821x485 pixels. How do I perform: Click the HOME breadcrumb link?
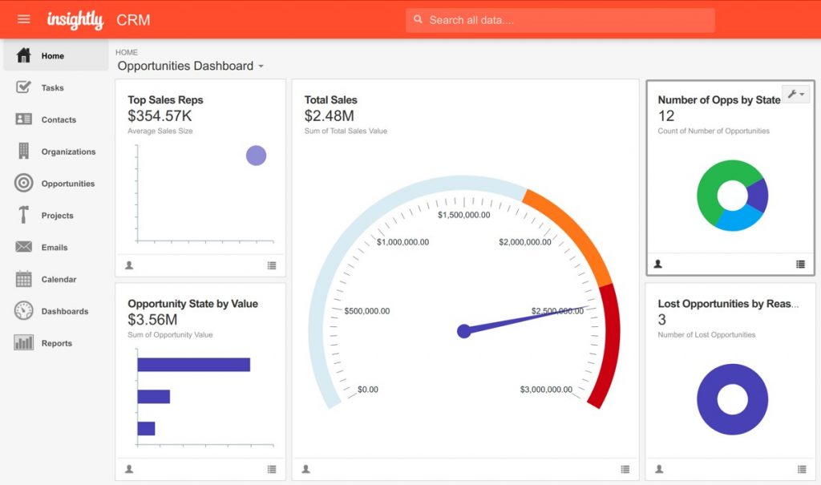point(127,52)
